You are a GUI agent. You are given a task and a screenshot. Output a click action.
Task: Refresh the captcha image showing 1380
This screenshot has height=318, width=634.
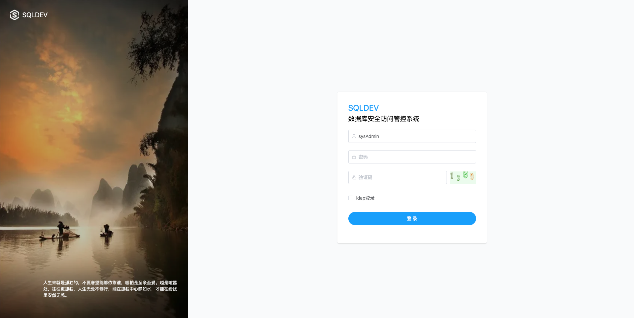coord(463,177)
